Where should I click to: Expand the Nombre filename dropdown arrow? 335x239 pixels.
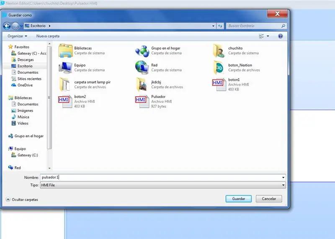tap(283, 177)
